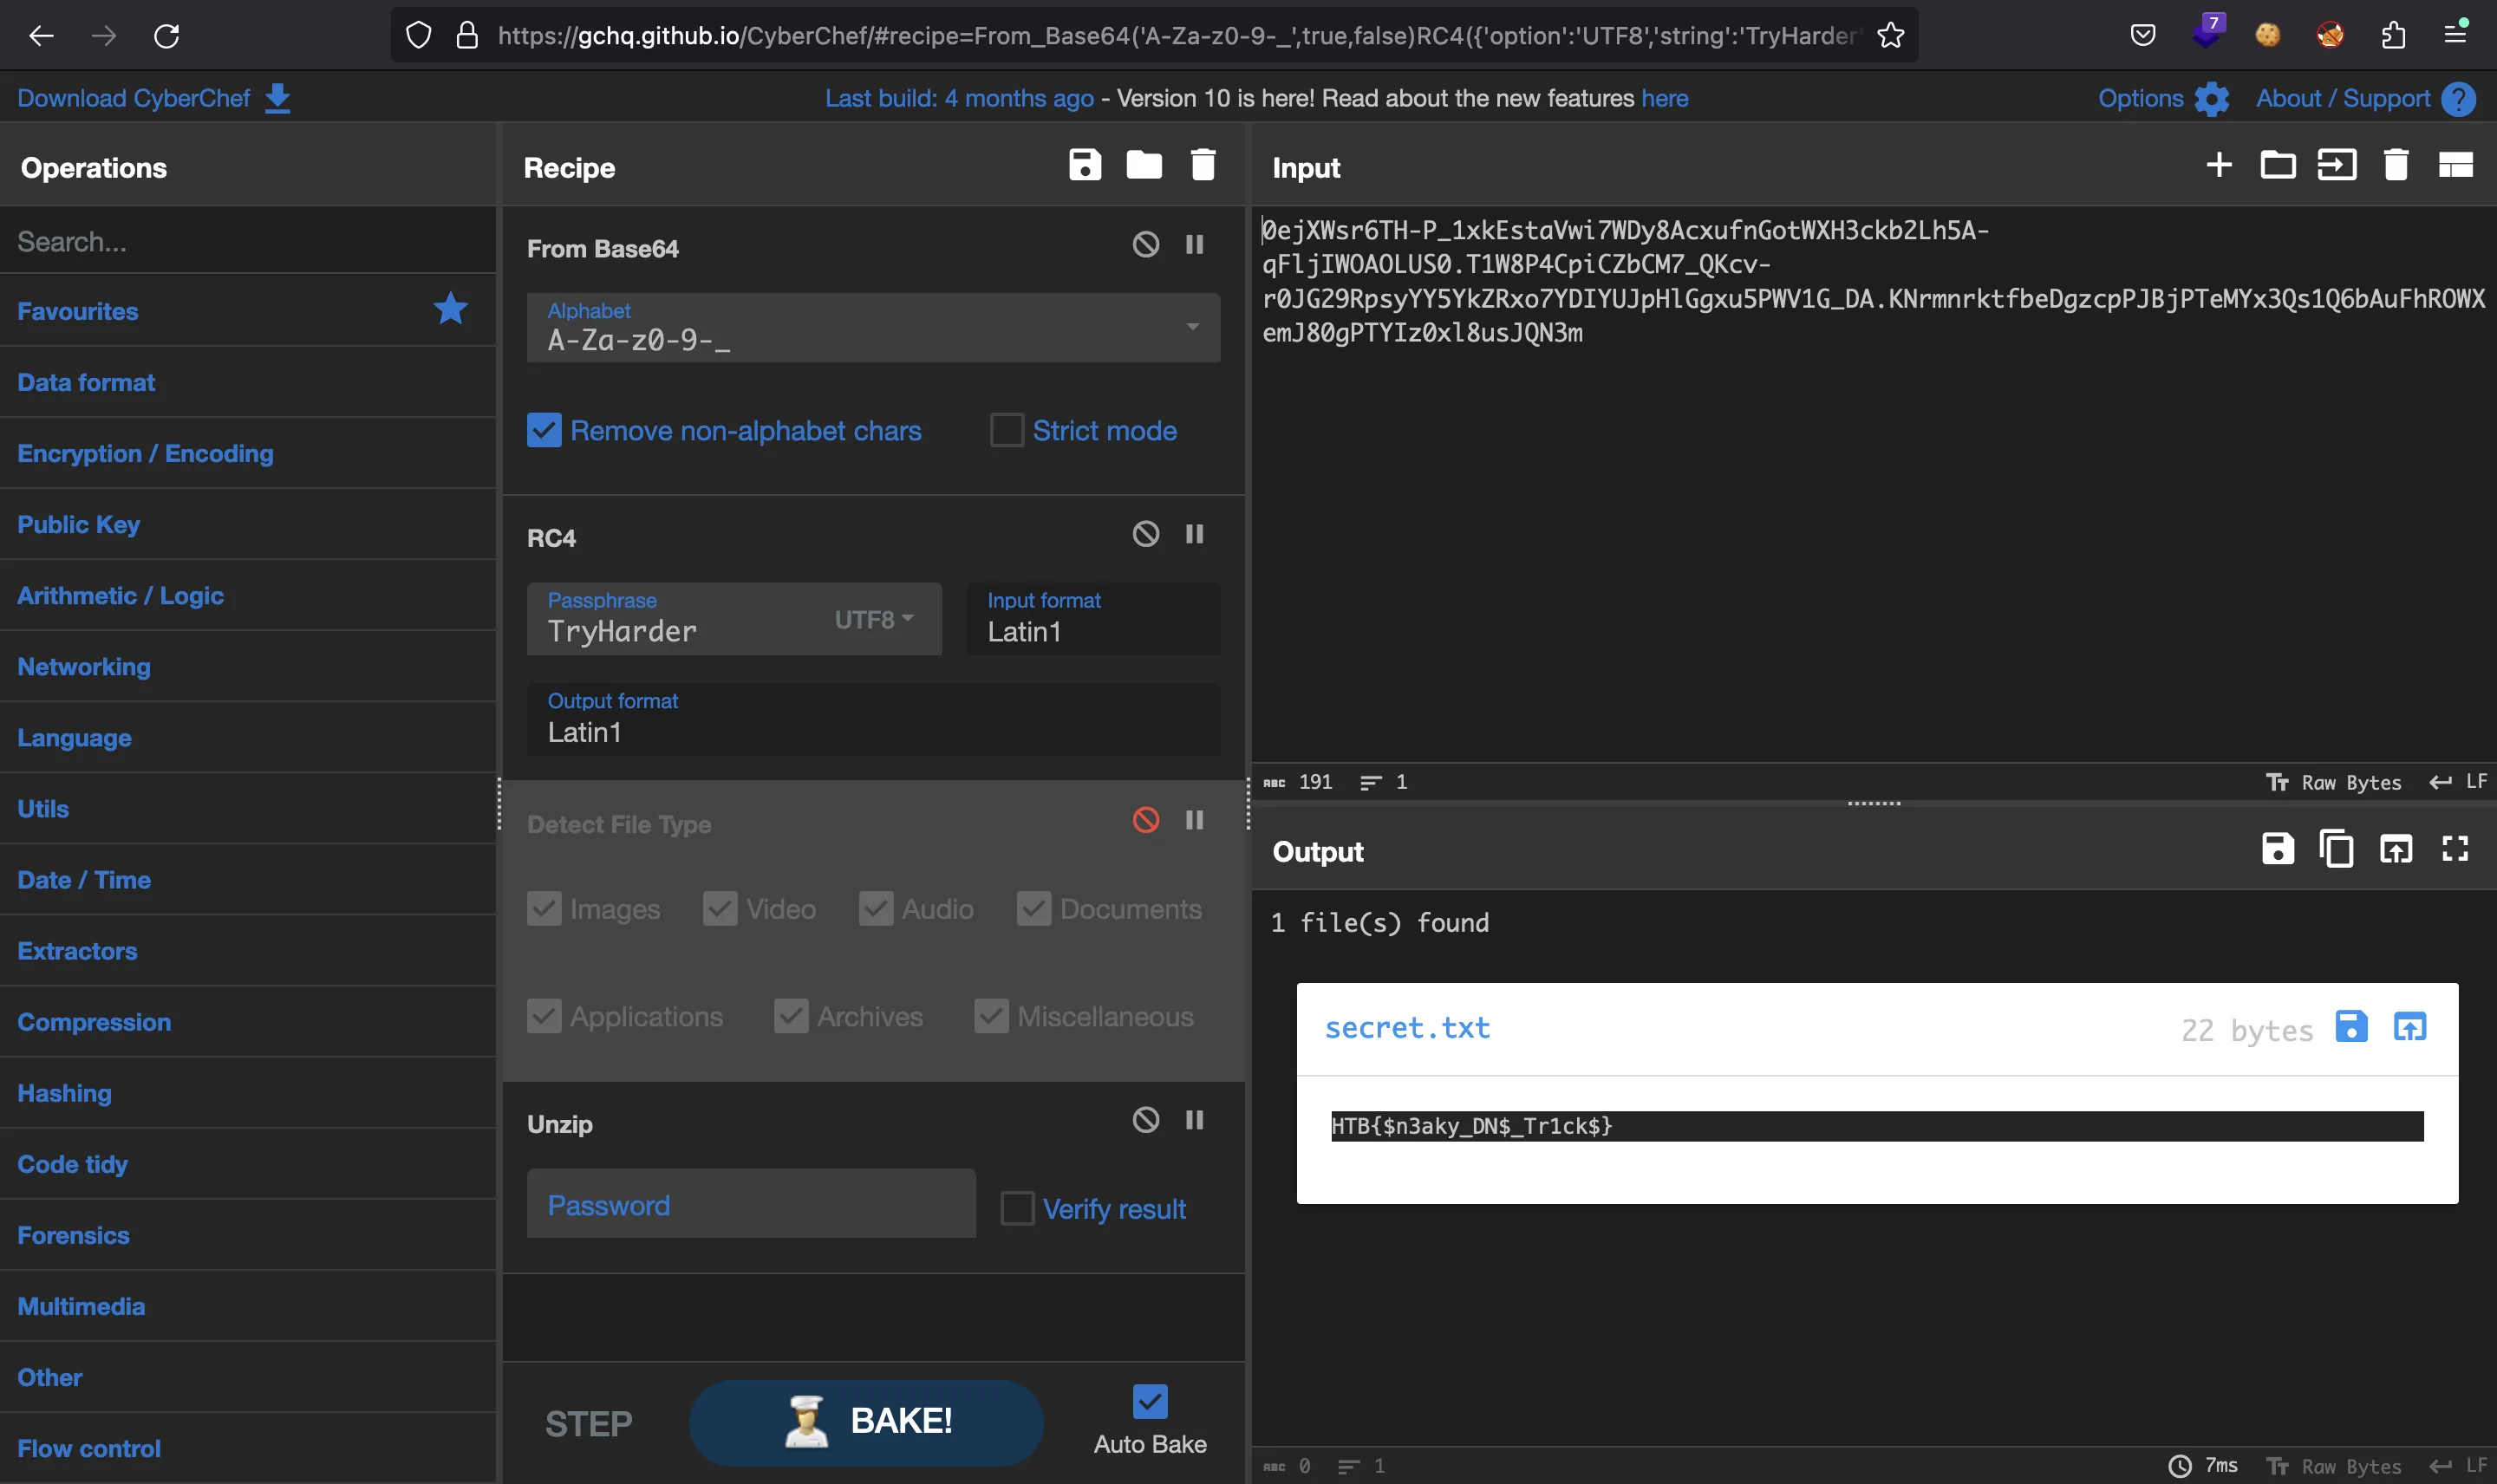
Task: Set breakpoint on Unzip operation
Action: [x=1194, y=1120]
